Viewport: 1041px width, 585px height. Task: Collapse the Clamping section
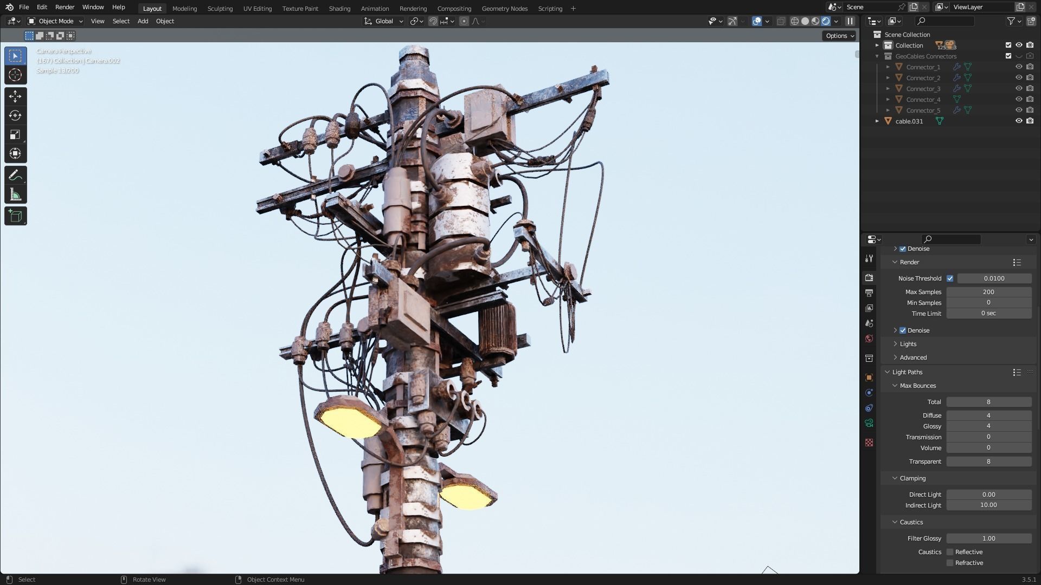click(x=912, y=478)
